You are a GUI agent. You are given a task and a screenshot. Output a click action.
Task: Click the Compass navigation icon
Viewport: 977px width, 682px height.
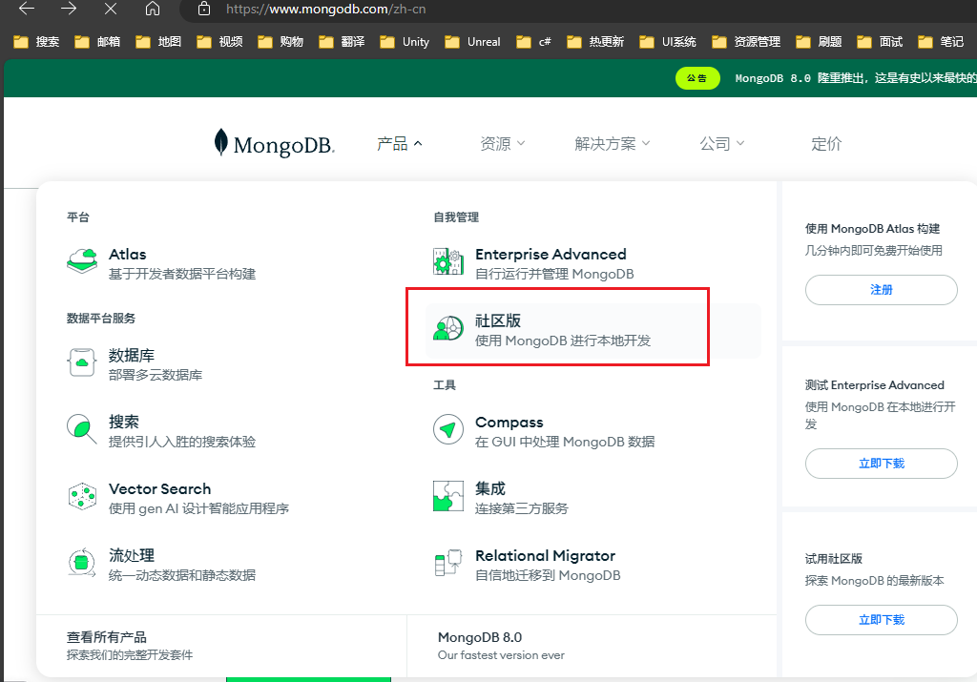[x=448, y=430]
